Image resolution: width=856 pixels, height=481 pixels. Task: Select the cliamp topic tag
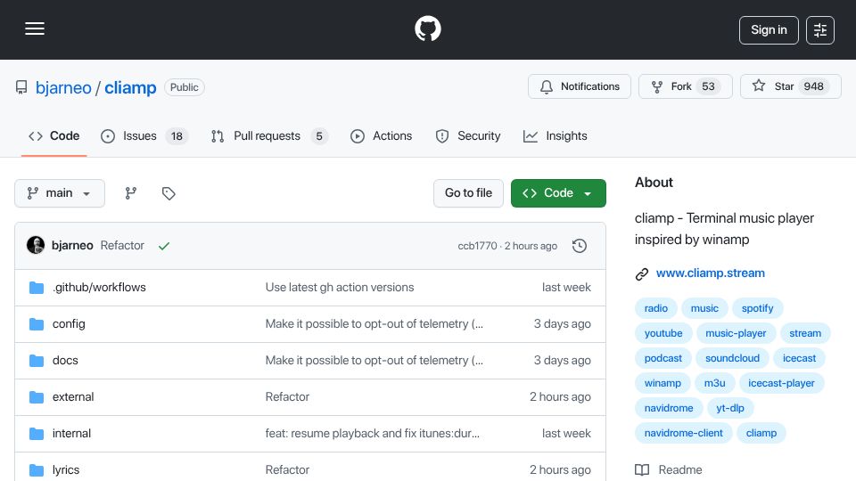[x=761, y=433]
